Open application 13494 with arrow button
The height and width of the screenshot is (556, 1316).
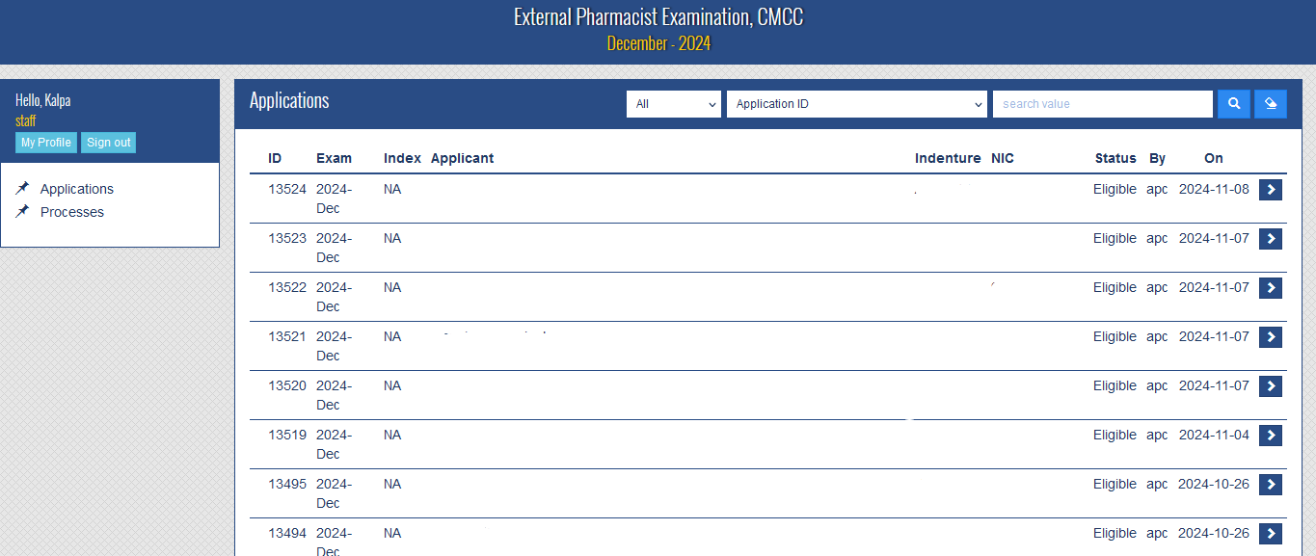(1270, 534)
